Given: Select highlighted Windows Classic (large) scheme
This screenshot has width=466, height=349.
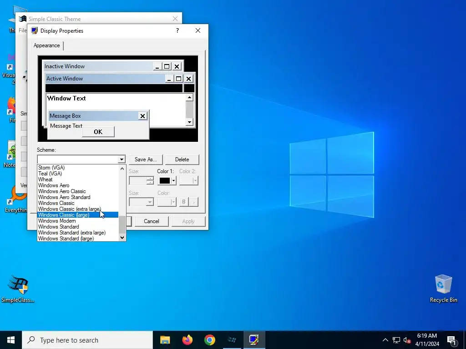Looking at the screenshot, I should pos(78,215).
